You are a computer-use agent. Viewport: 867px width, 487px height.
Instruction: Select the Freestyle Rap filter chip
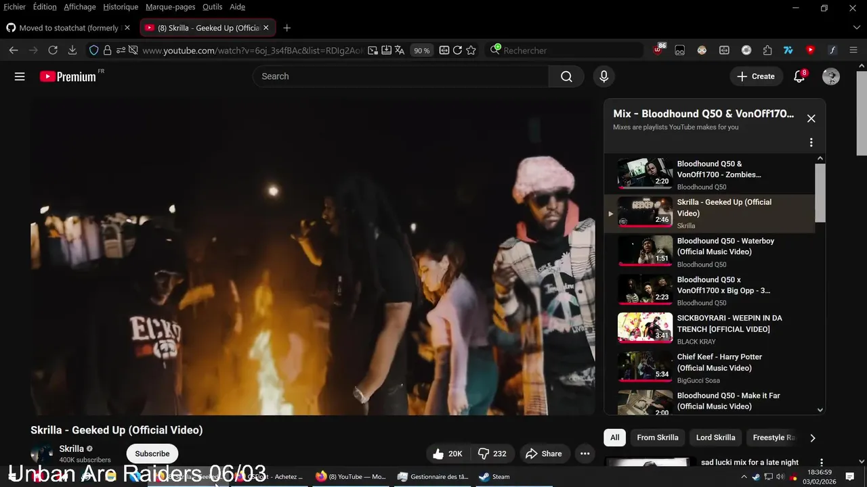click(x=774, y=438)
